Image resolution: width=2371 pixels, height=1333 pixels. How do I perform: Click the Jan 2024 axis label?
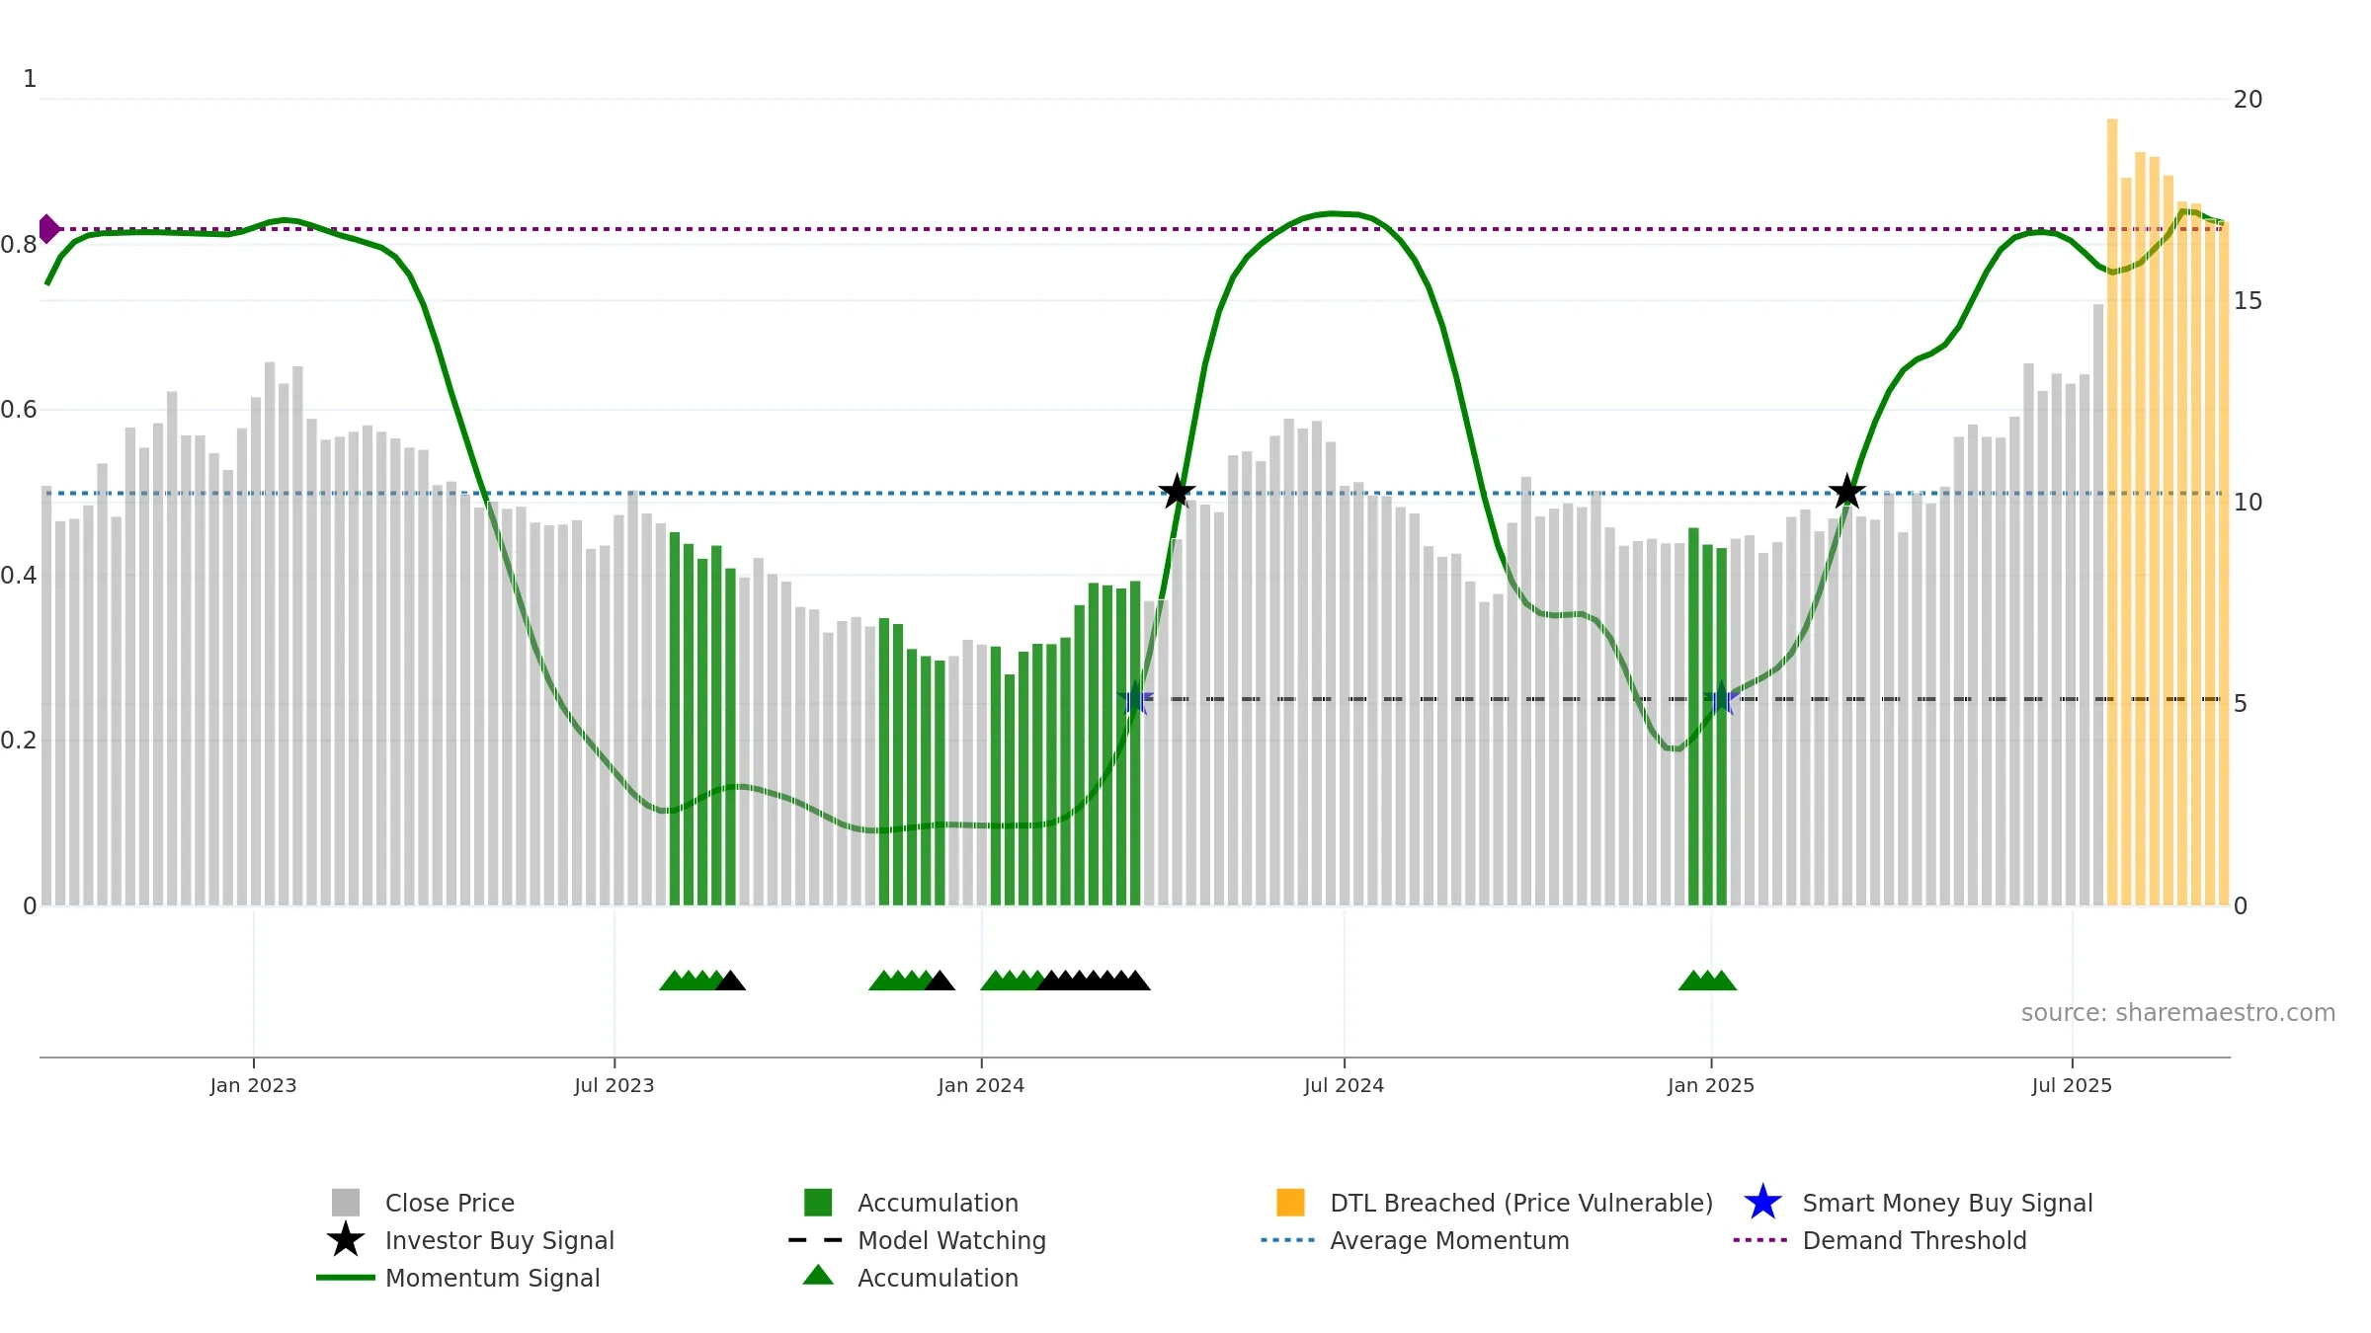(x=981, y=1086)
